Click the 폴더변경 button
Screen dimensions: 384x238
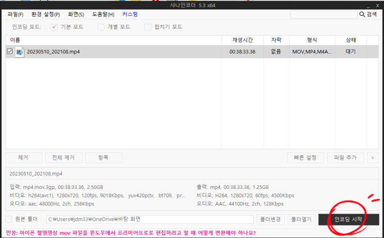pyautogui.click(x=270, y=219)
